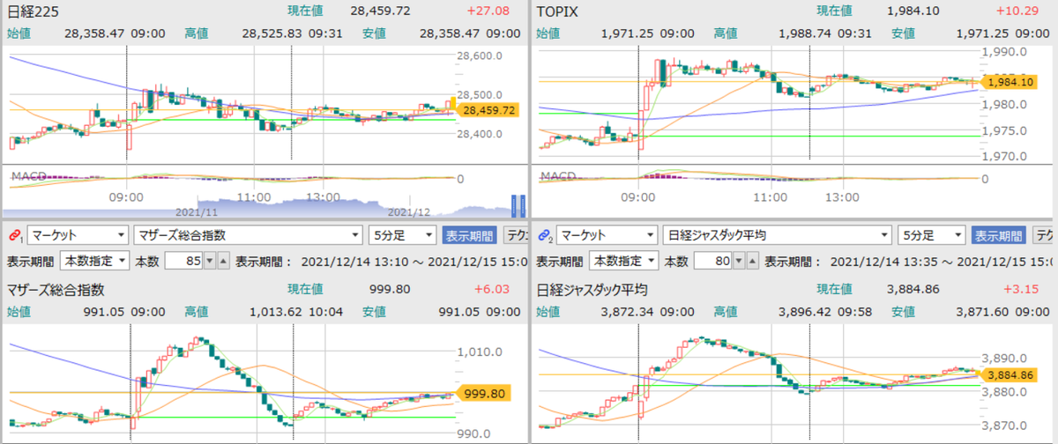The width and height of the screenshot is (1058, 444).
Task: Click the 日経225 chart title
Action: [x=33, y=11]
